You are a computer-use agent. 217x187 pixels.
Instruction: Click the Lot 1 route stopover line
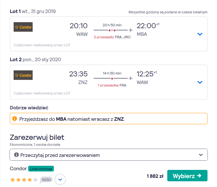[111, 30]
